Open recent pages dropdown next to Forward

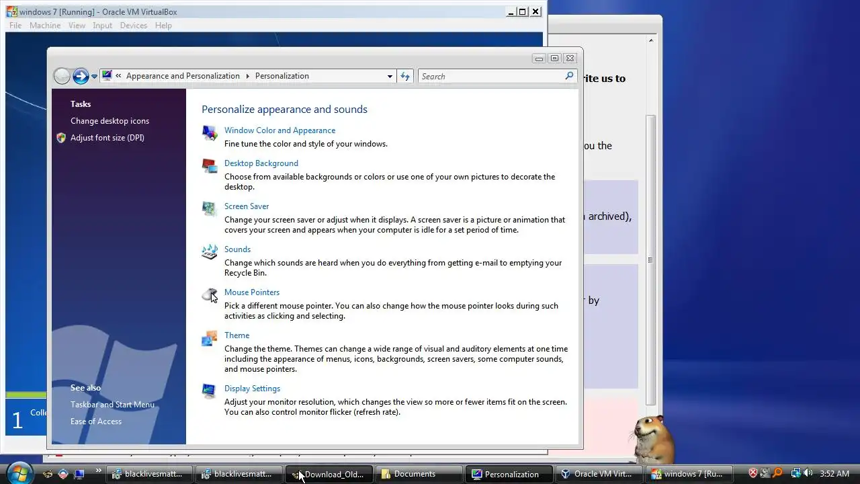point(94,77)
